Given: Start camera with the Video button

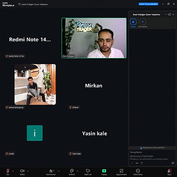Looking at the screenshot, I should 22,172.
